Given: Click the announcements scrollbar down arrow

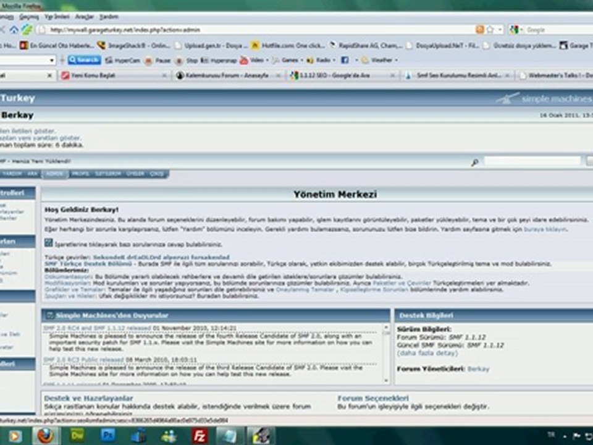Looking at the screenshot, I should (x=386, y=381).
